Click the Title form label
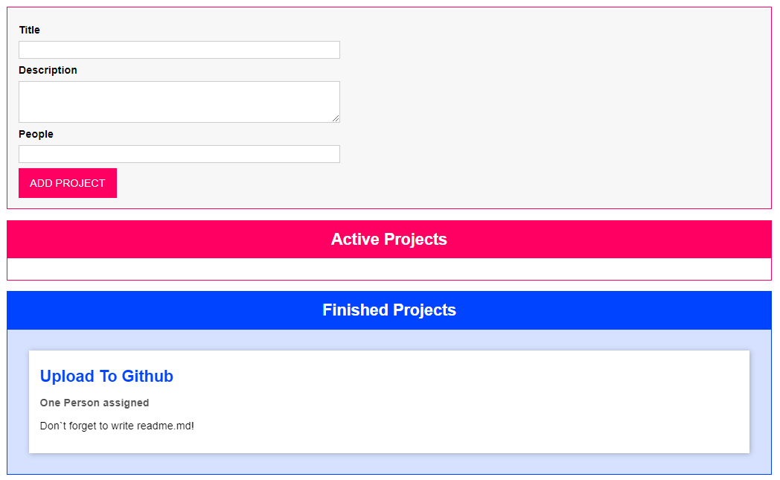The width and height of the screenshot is (780, 480). 29,30
